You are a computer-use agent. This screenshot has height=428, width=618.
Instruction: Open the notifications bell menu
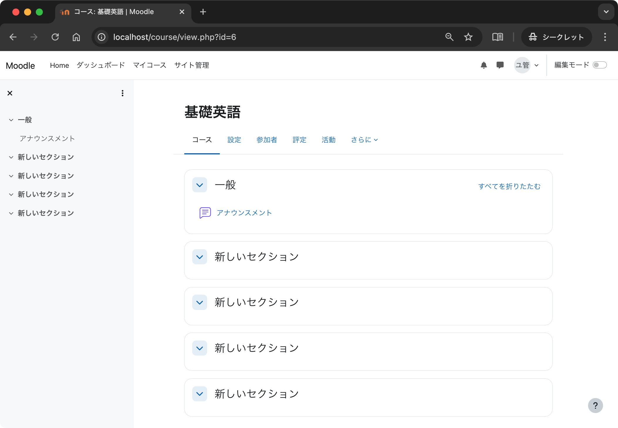tap(484, 65)
